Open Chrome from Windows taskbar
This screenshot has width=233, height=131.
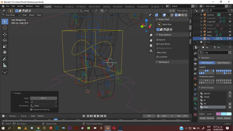[x=38, y=128]
